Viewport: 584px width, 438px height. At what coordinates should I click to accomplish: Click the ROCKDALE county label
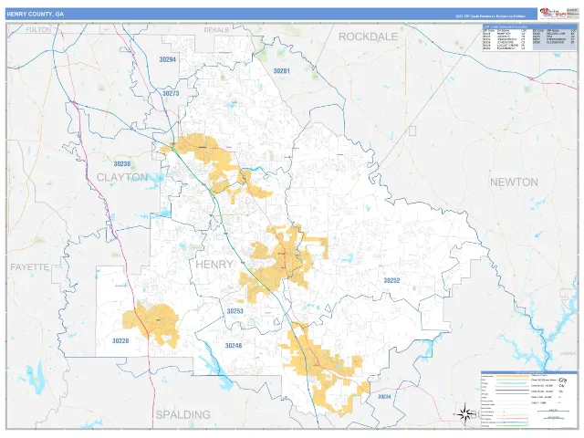(368, 36)
